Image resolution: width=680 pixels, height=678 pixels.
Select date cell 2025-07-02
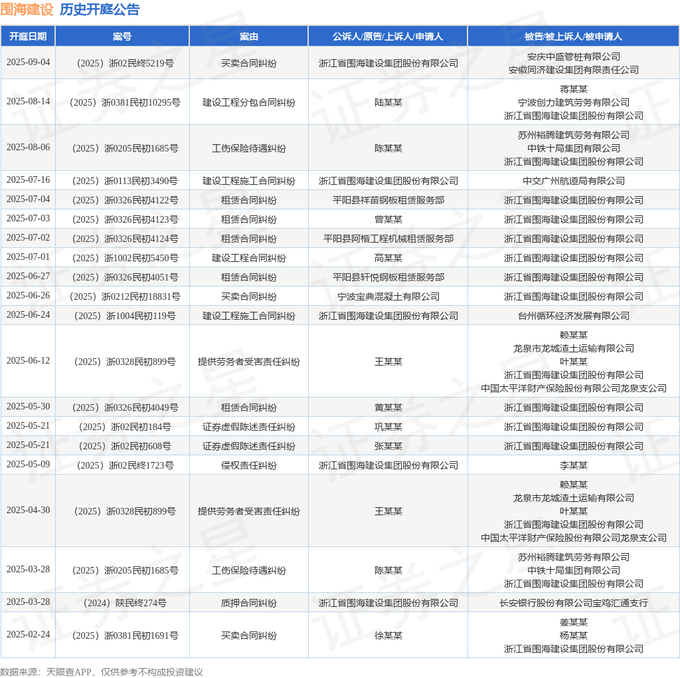(x=28, y=237)
